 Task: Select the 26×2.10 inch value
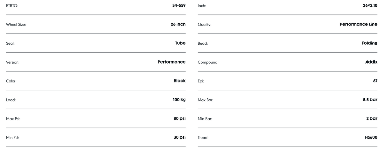tap(370, 5)
